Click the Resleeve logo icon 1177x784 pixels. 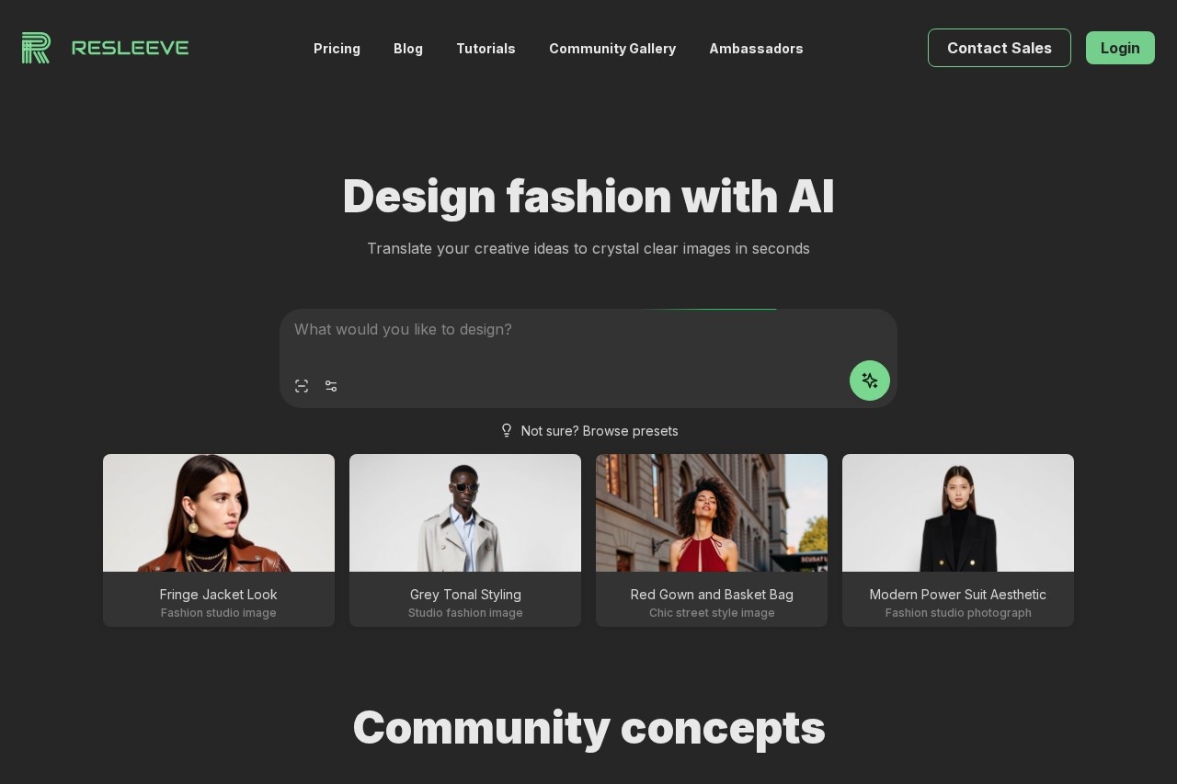coord(36,48)
